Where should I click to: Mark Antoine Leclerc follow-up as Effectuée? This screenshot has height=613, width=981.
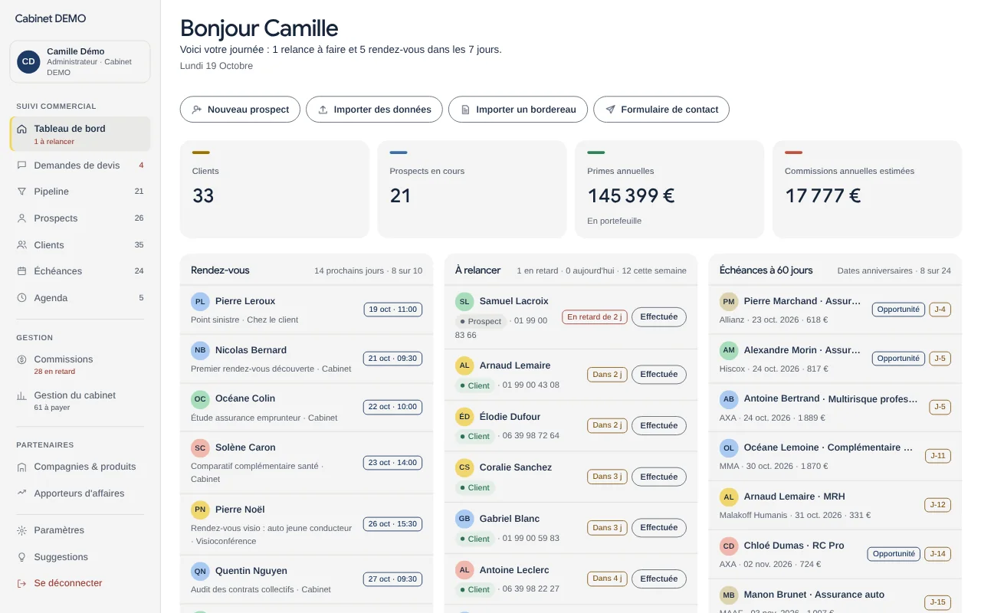[659, 579]
